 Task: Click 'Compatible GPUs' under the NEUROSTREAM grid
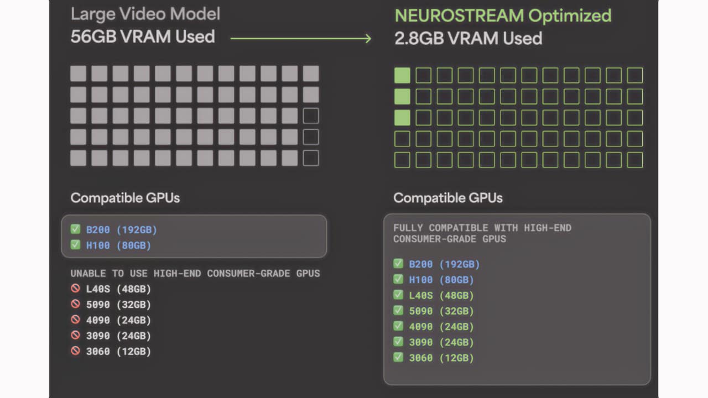coord(448,198)
